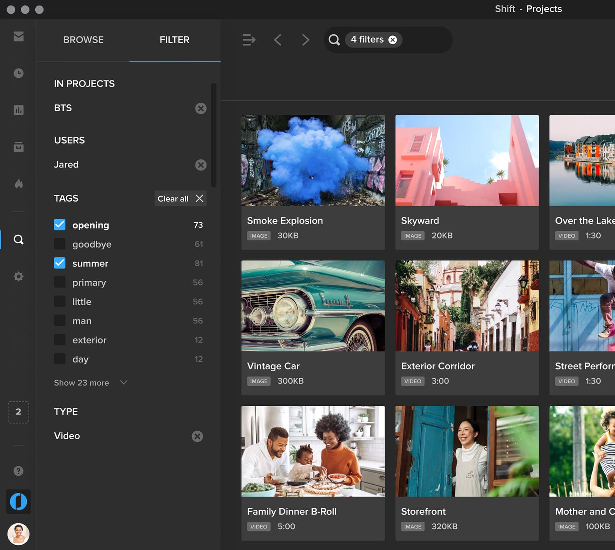Switch to the FILTER tab
The width and height of the screenshot is (615, 550).
pos(175,40)
